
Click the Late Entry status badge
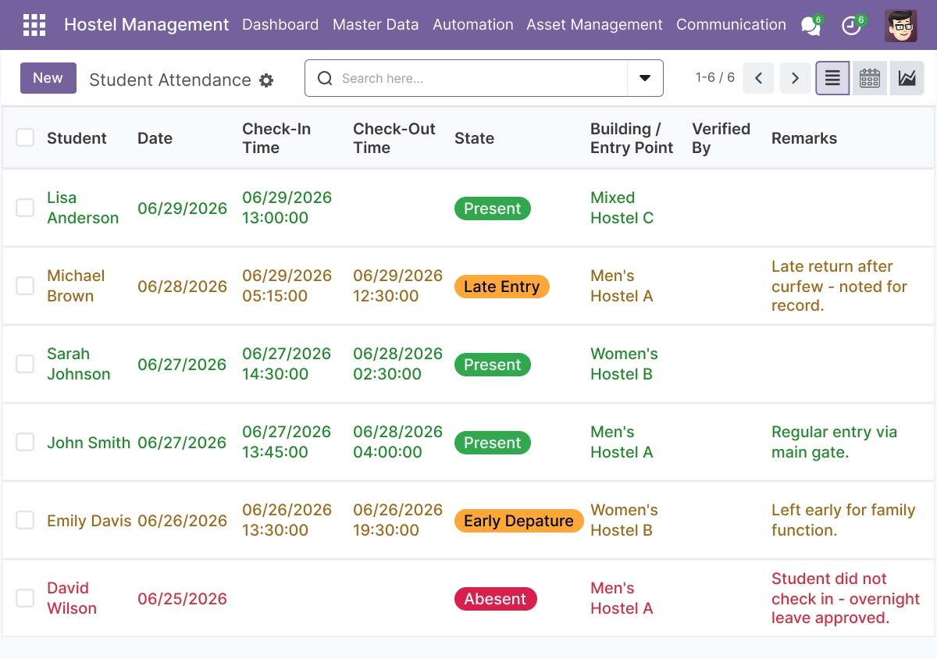tap(502, 287)
